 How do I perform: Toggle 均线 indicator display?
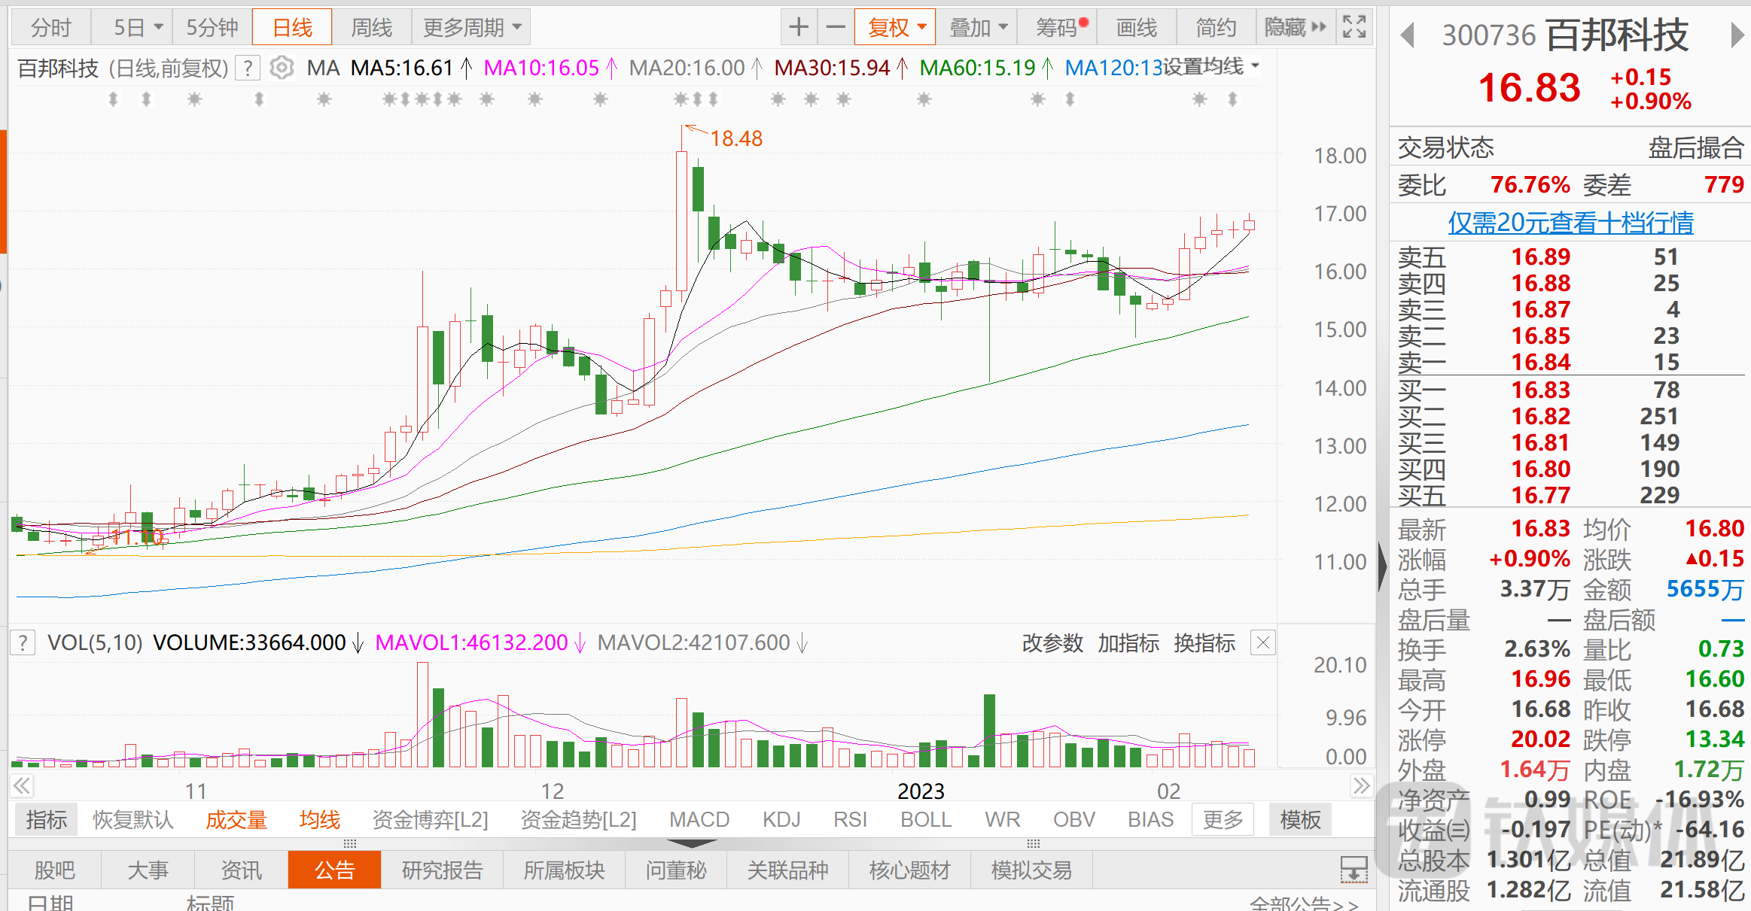point(320,820)
